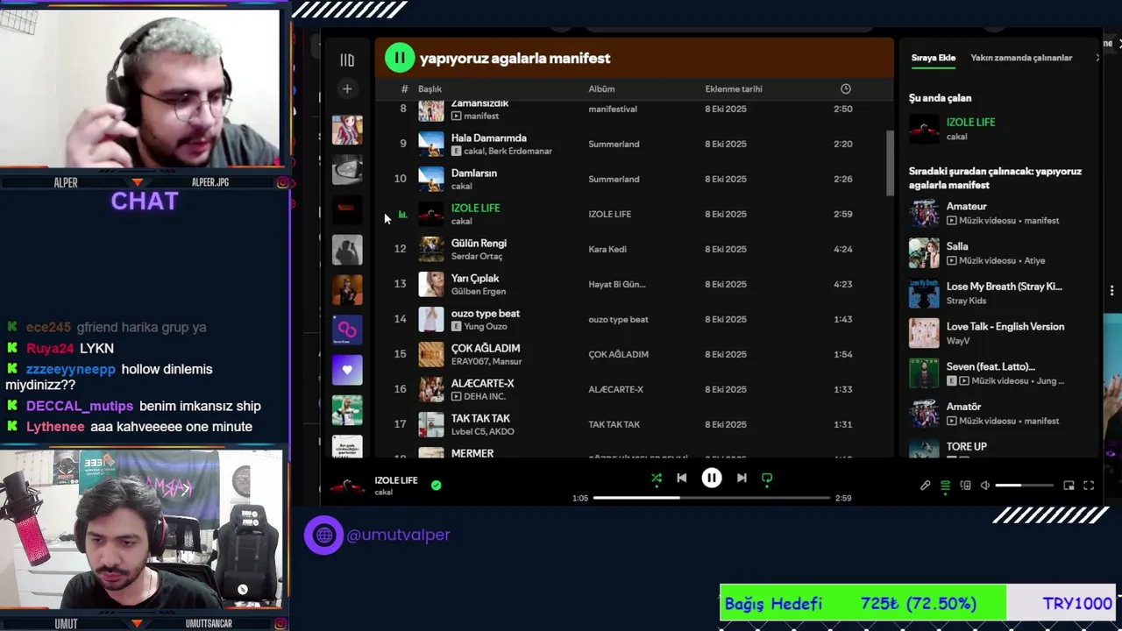Toggle shuffle mode in the player

click(657, 479)
